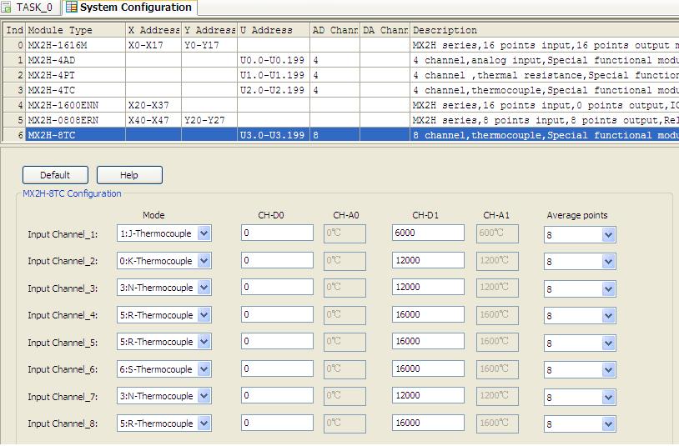Click the U0.0-U0.199 address cell
The height and width of the screenshot is (446, 679).
coord(274,60)
